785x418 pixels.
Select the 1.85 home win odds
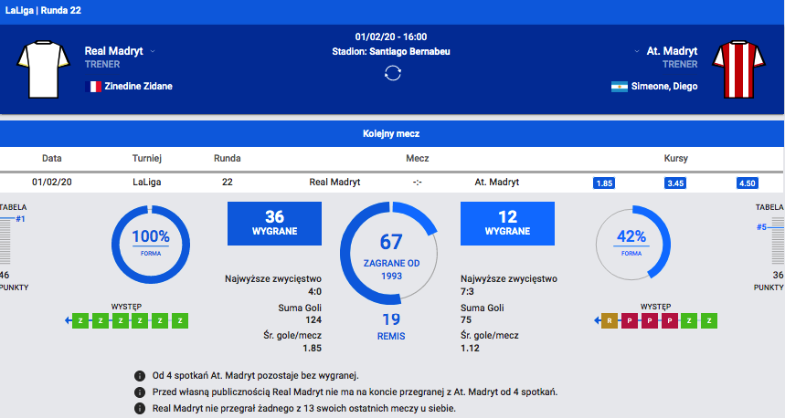[603, 183]
